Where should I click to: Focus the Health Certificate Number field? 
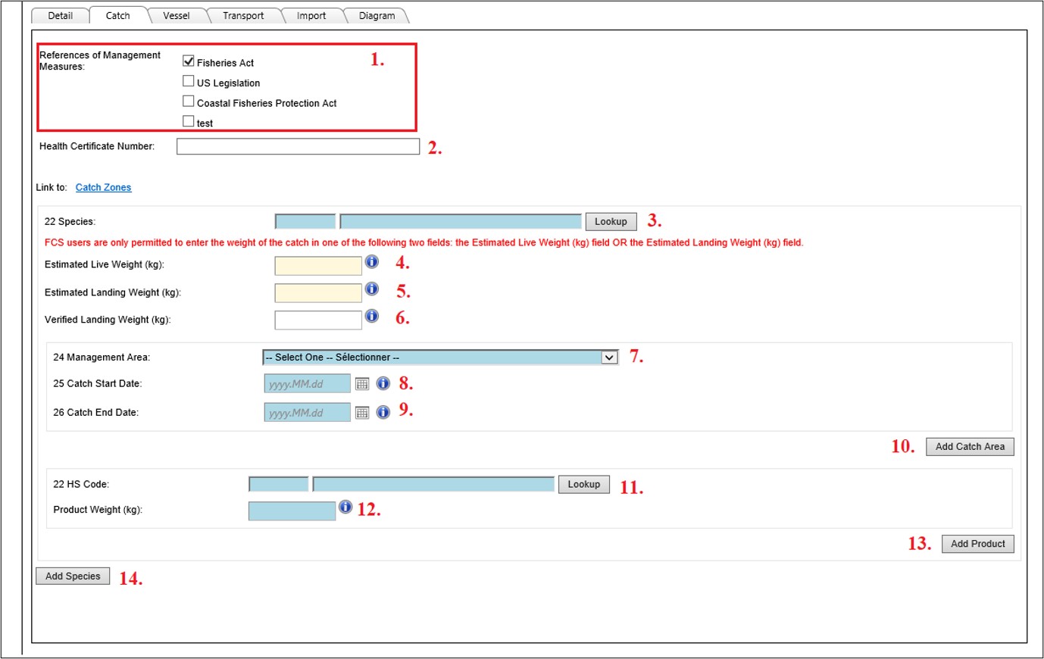click(x=298, y=146)
